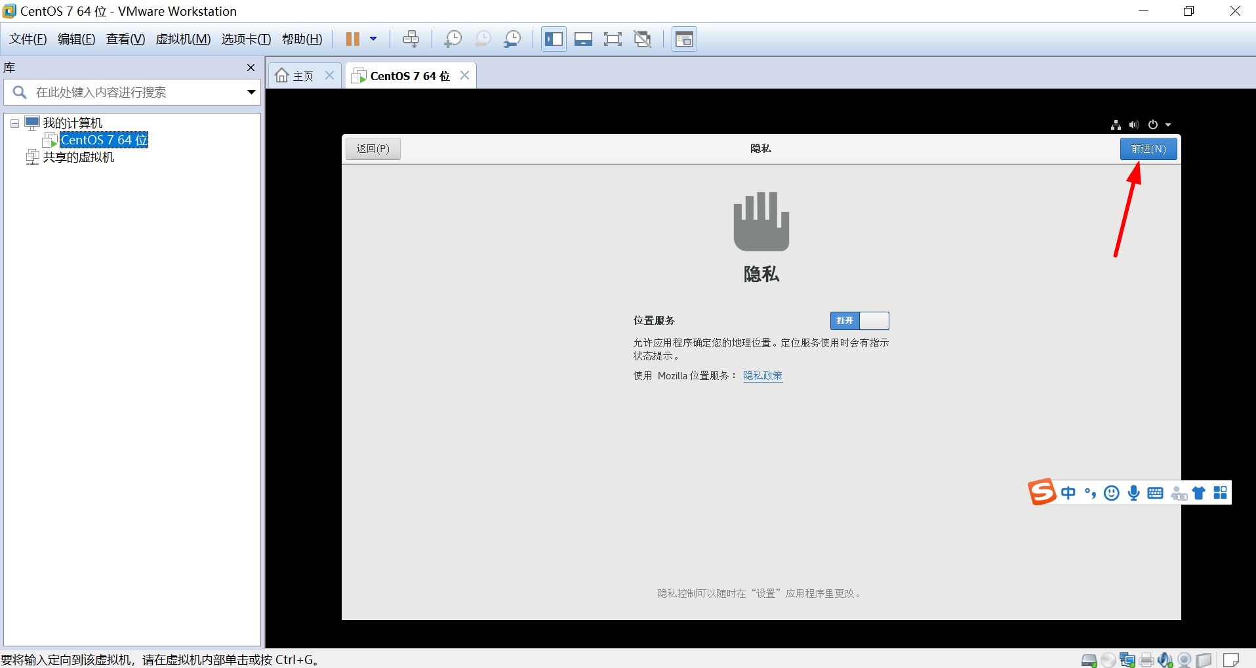Click the guest volume speaker icon

click(1134, 125)
